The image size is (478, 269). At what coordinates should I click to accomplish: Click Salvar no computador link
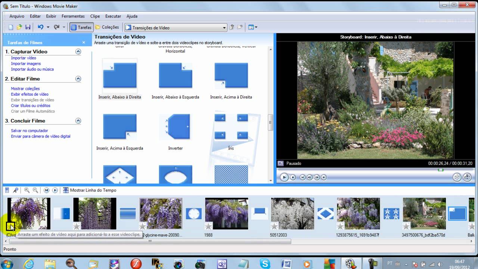point(30,131)
